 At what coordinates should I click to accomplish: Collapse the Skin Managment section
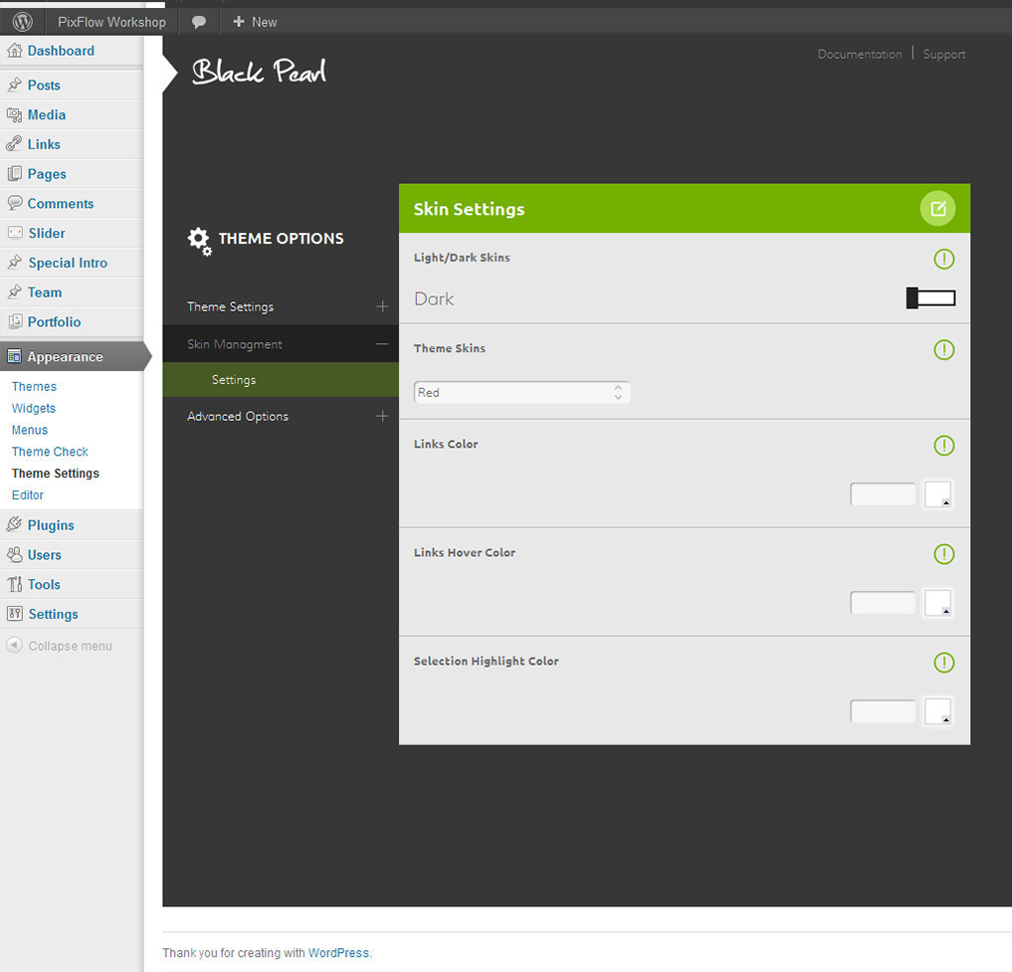click(382, 344)
